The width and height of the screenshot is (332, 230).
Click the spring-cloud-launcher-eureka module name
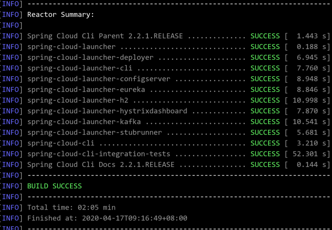click(86, 90)
